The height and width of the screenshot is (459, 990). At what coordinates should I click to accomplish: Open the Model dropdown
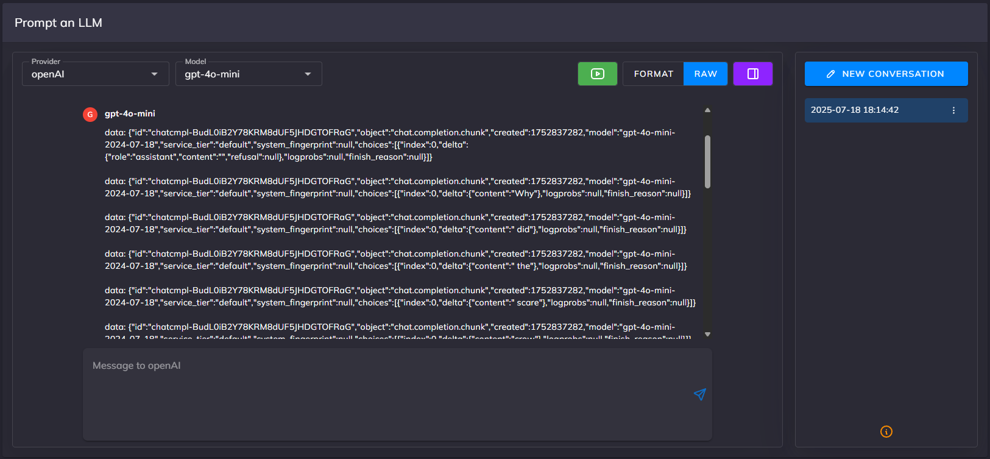249,74
